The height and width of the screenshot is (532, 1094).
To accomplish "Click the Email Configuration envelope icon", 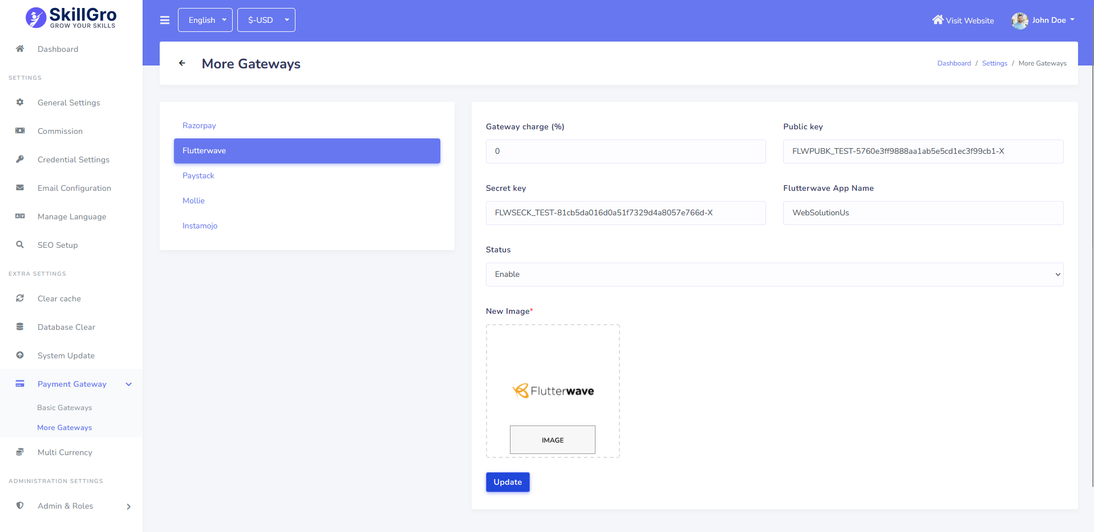I will 20,188.
